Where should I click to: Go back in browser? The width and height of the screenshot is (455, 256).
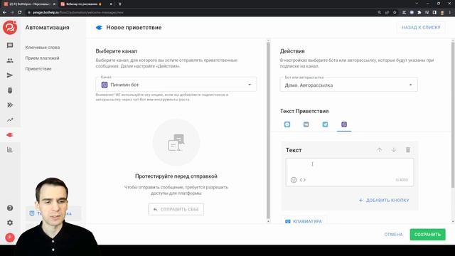[x=4, y=13]
